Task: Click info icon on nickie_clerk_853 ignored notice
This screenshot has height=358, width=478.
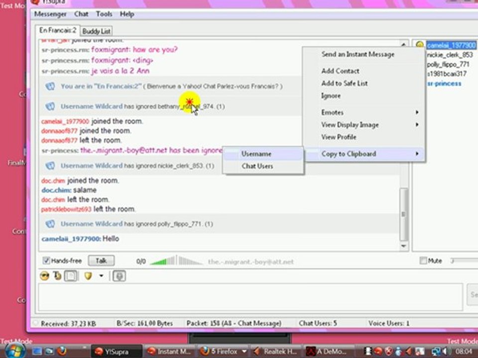Action: point(50,166)
